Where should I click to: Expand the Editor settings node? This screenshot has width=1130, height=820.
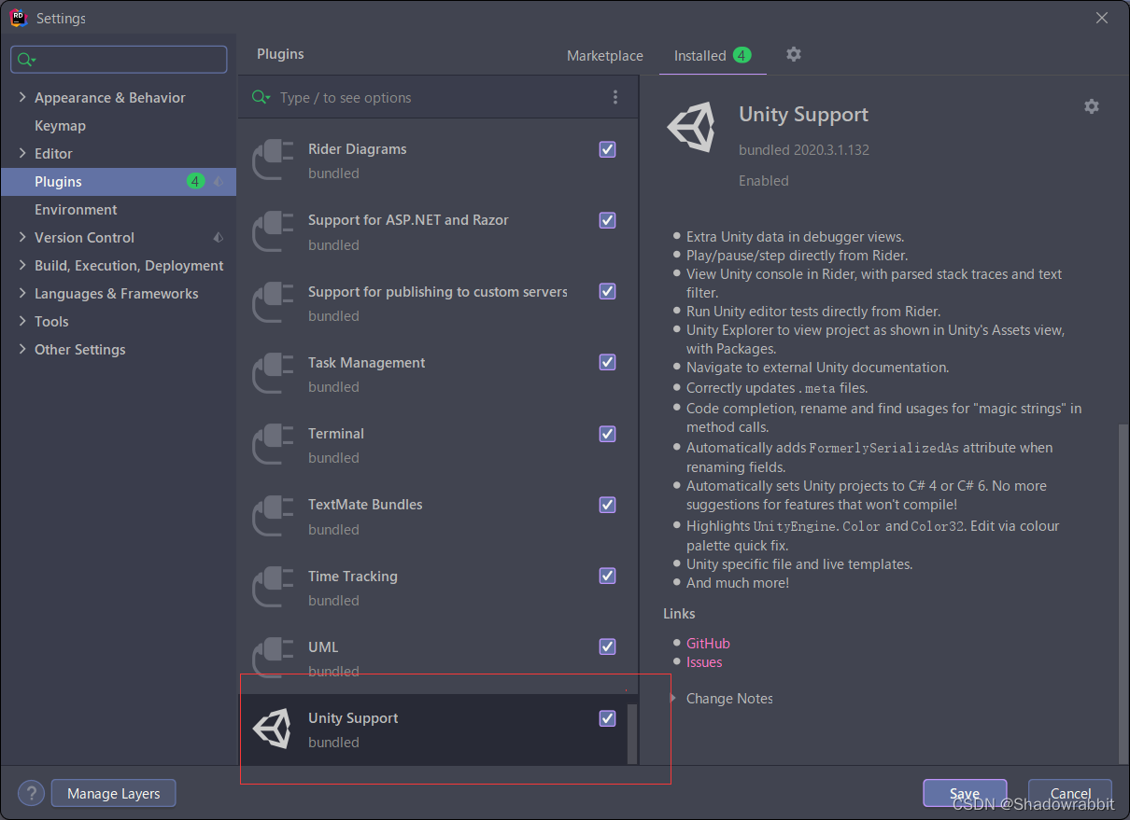coord(22,153)
